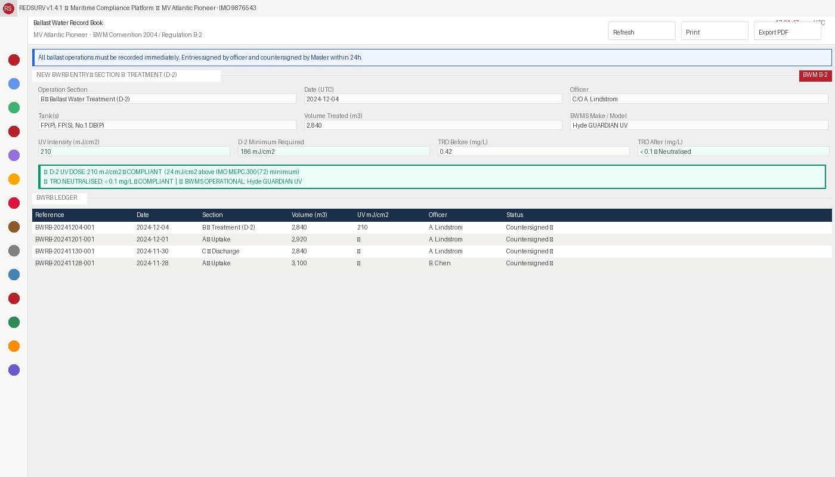Open the brown sidebar circle module
This screenshot has width=835, height=477.
(14, 227)
